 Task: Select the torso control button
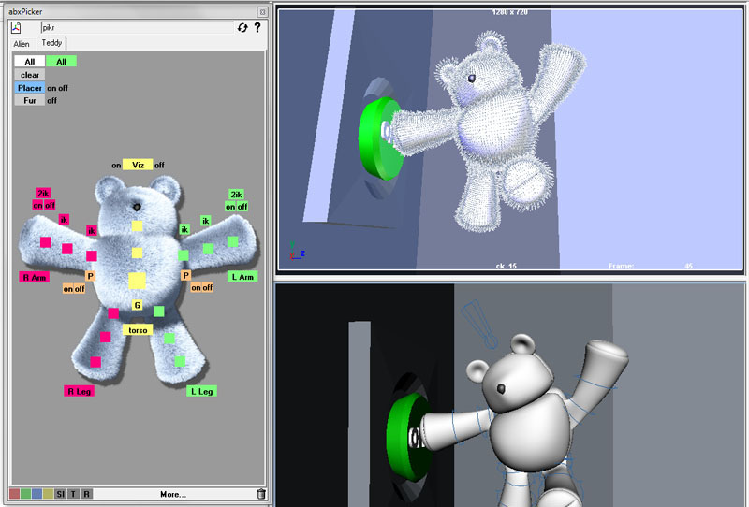coord(137,330)
